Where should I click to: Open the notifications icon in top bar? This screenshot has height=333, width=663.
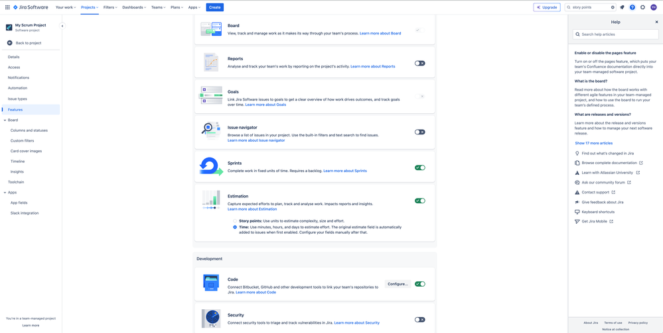click(622, 7)
